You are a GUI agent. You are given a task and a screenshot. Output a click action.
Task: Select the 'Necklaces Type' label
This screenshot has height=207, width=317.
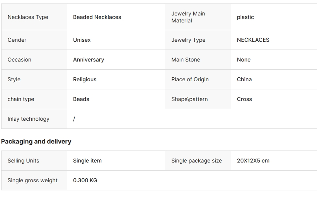pos(28,17)
